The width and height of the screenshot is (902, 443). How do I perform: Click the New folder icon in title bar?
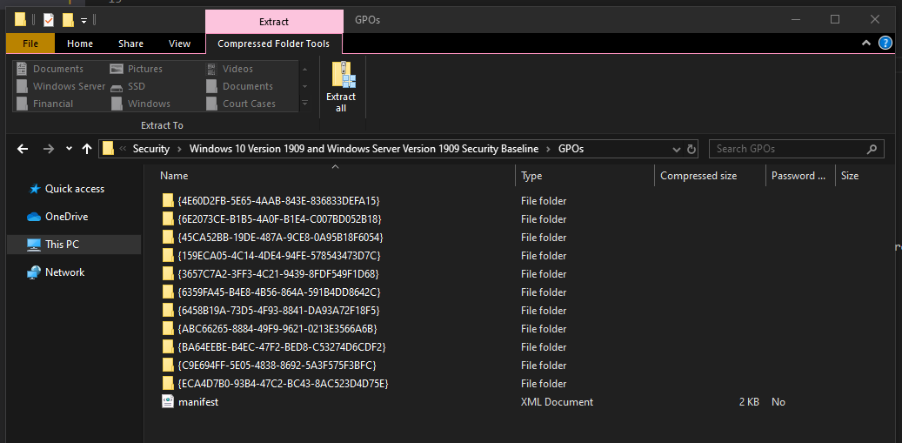[68, 20]
